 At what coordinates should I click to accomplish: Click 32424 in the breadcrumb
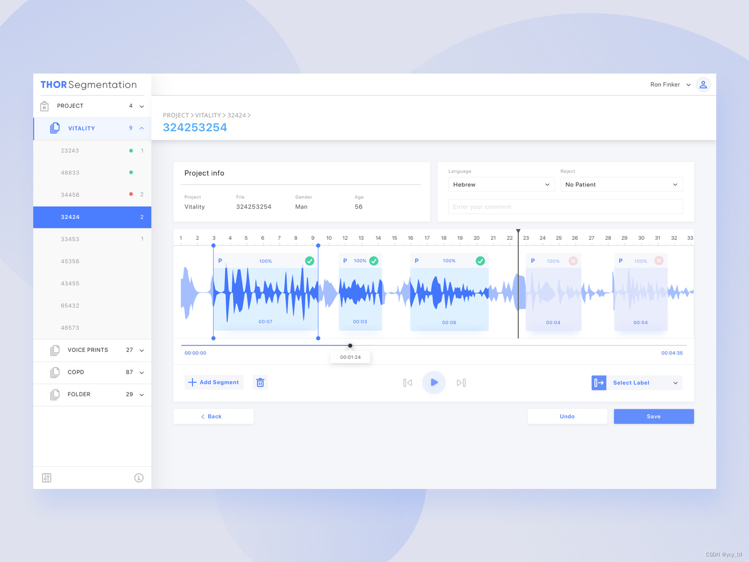click(x=236, y=115)
